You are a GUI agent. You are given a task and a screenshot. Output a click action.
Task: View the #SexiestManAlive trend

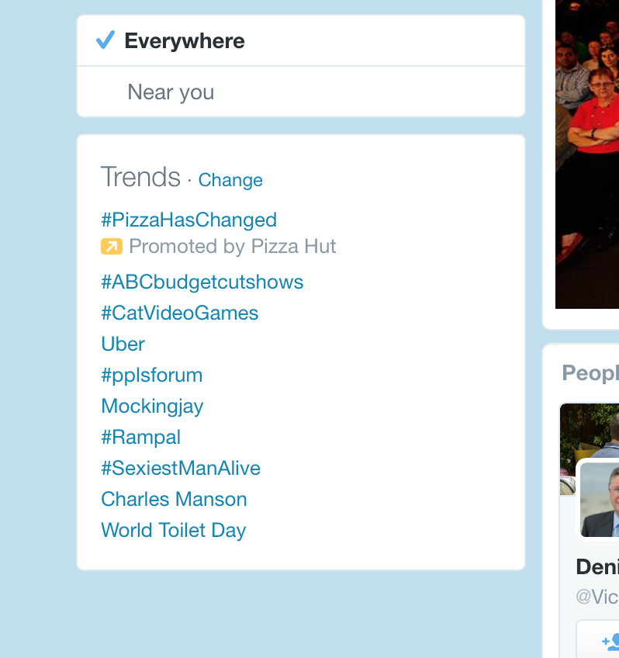tap(180, 468)
